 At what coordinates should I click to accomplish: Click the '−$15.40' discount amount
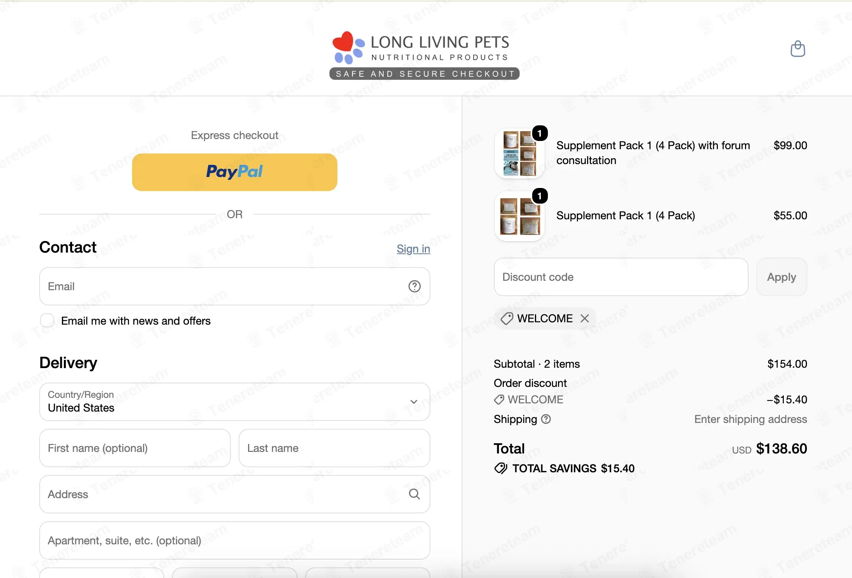pos(787,399)
